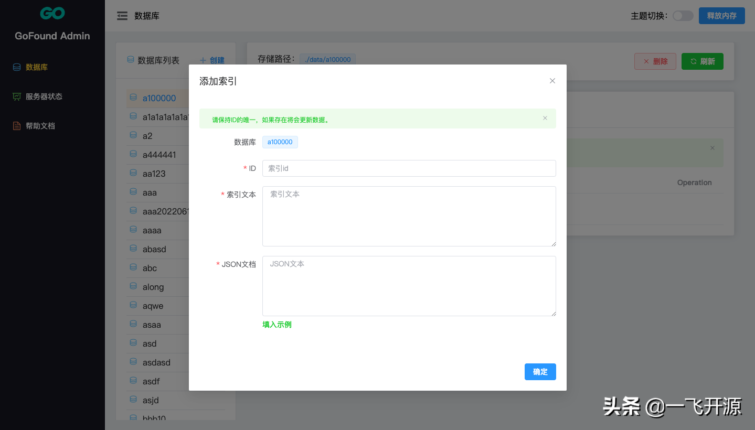Select database abc in the list
The height and width of the screenshot is (430, 755).
coord(157,268)
